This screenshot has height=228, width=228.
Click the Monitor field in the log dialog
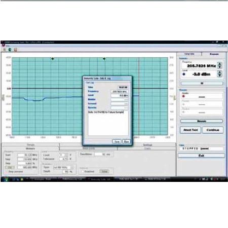(x=120, y=100)
